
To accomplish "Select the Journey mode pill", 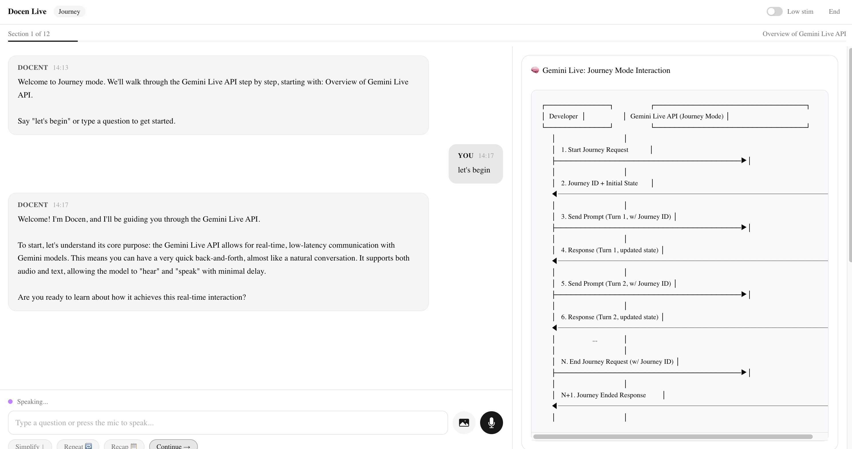I will pos(69,11).
